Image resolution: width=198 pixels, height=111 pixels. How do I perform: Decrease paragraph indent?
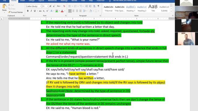tap(87, 6)
